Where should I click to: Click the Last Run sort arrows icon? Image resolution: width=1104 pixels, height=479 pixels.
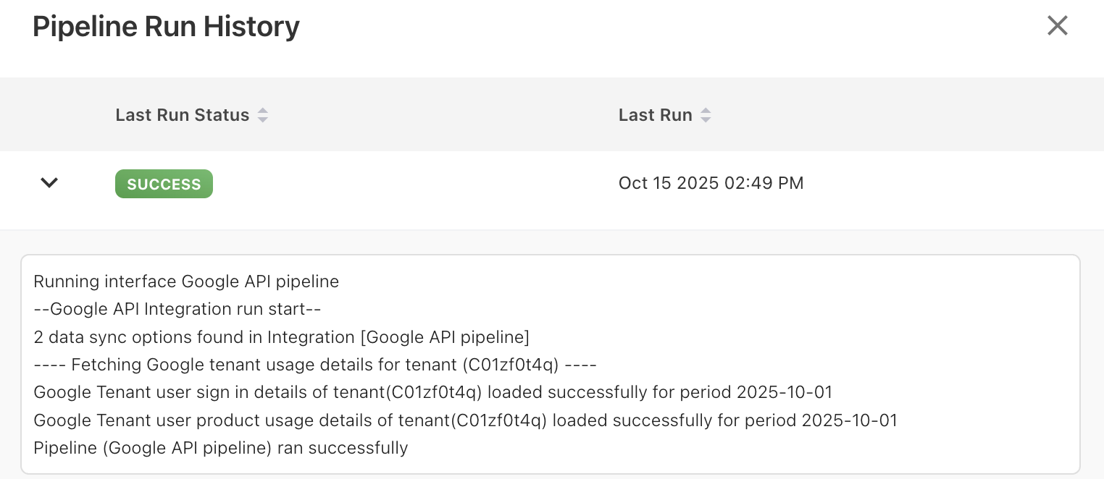click(705, 115)
